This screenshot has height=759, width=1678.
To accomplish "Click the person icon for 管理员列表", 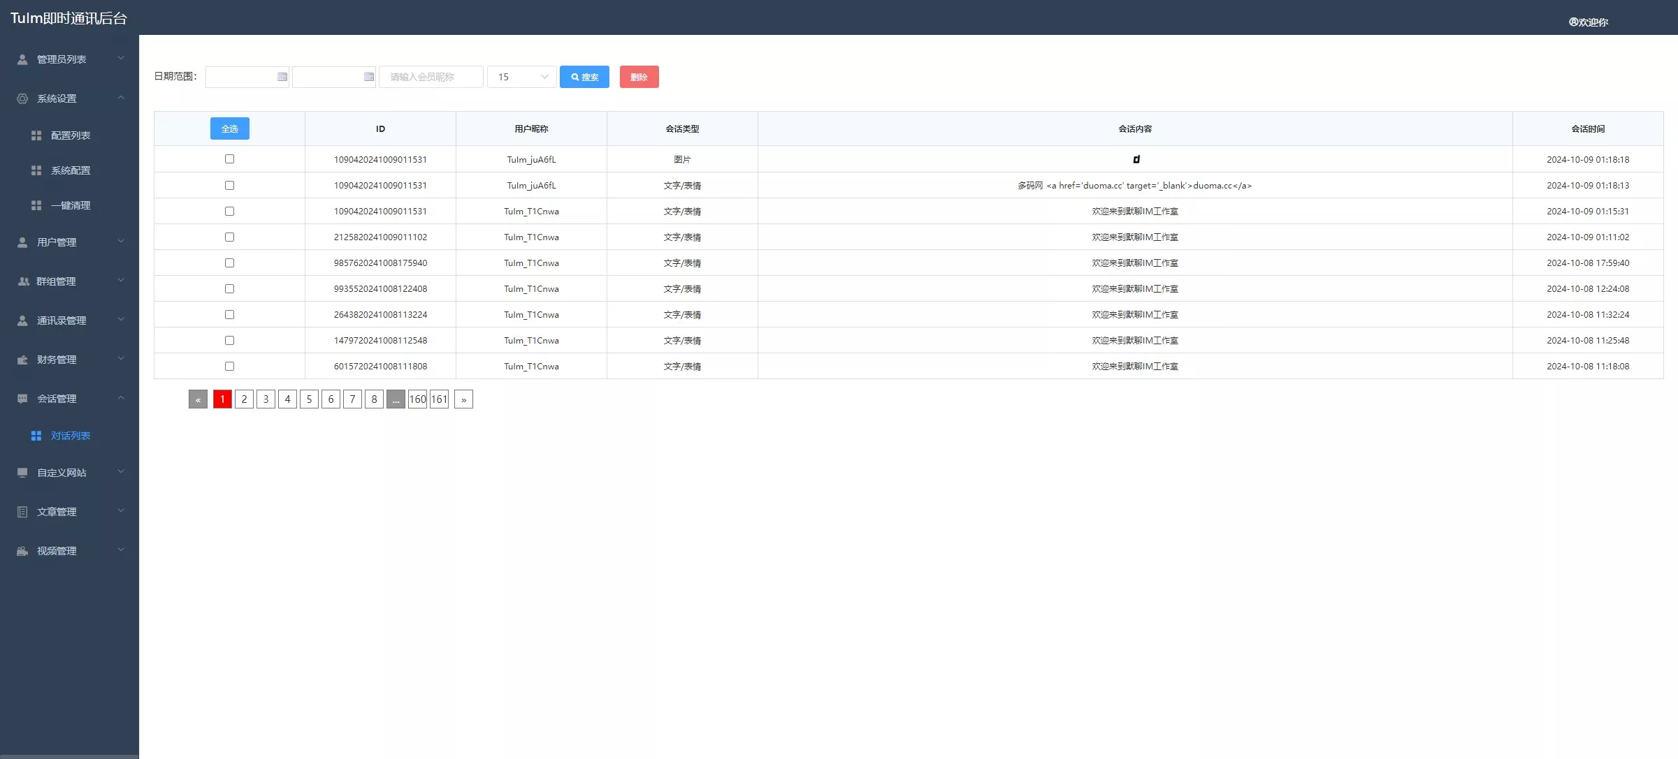I will (22, 59).
